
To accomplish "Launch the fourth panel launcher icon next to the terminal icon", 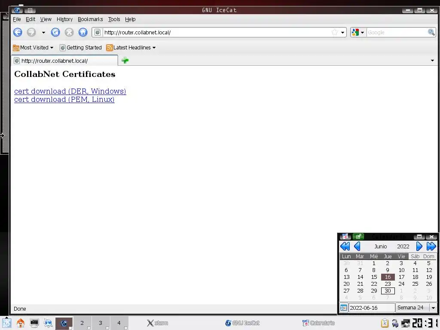I will 48,323.
